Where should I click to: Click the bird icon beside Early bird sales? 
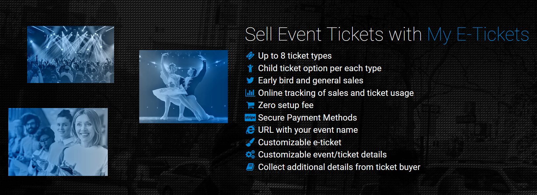tap(250, 80)
